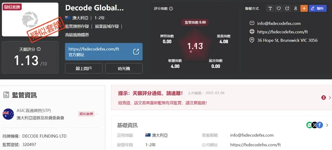
Task: Click the radar chart center score 1.13
Action: click(x=195, y=46)
